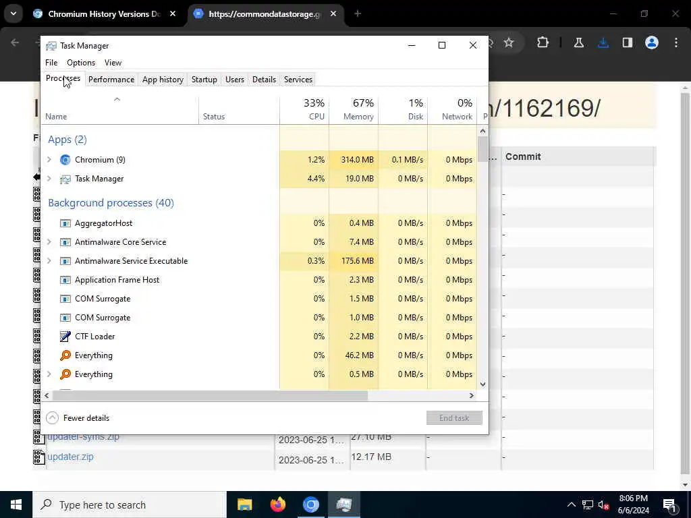Open the Chromium three-dot menu
Screen dimensions: 691x518
click(676, 42)
